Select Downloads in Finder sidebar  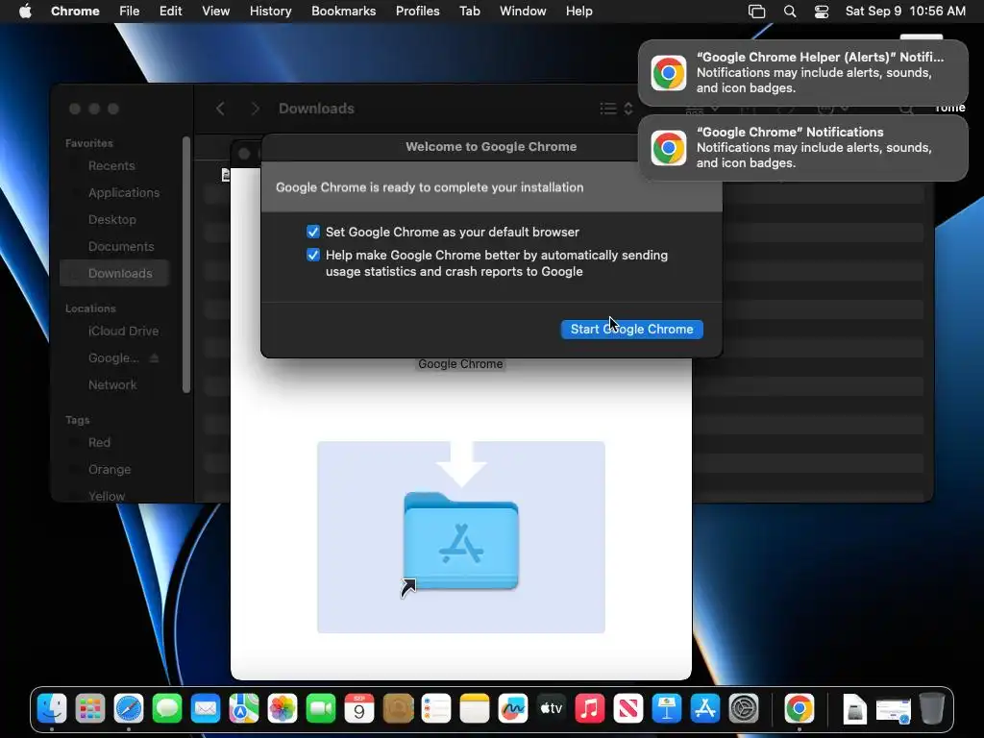click(x=115, y=274)
